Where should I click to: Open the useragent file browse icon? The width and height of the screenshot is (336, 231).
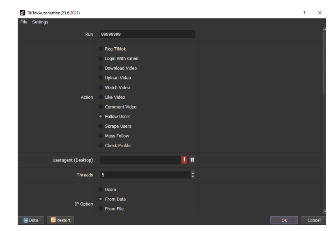pos(192,160)
